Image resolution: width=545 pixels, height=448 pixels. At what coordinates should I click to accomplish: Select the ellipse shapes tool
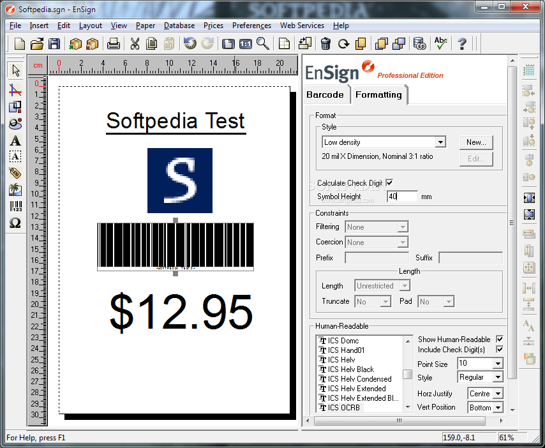tap(15, 123)
